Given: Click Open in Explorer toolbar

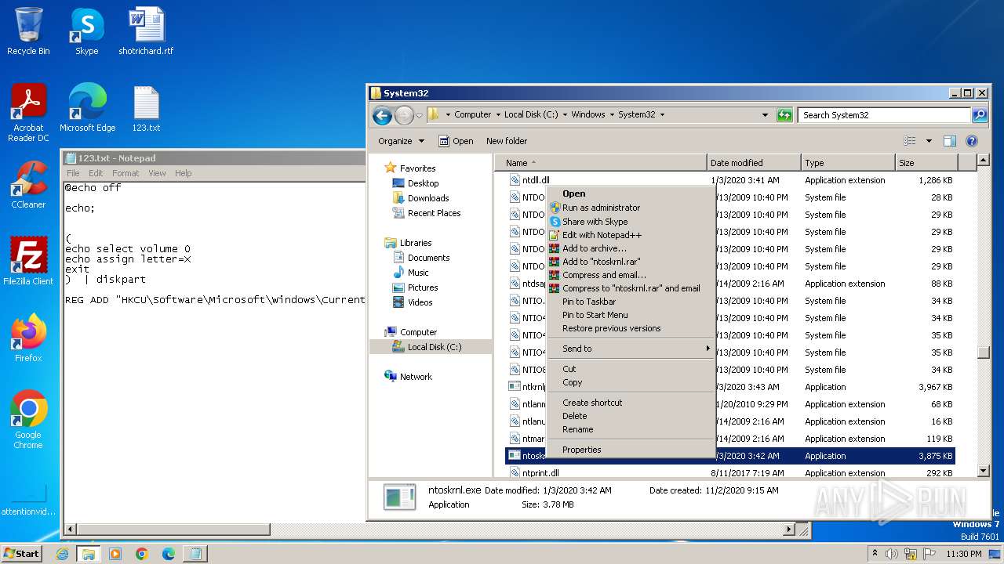Looking at the screenshot, I should [456, 141].
